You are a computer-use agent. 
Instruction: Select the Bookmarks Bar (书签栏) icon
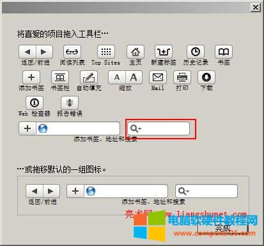(60, 77)
